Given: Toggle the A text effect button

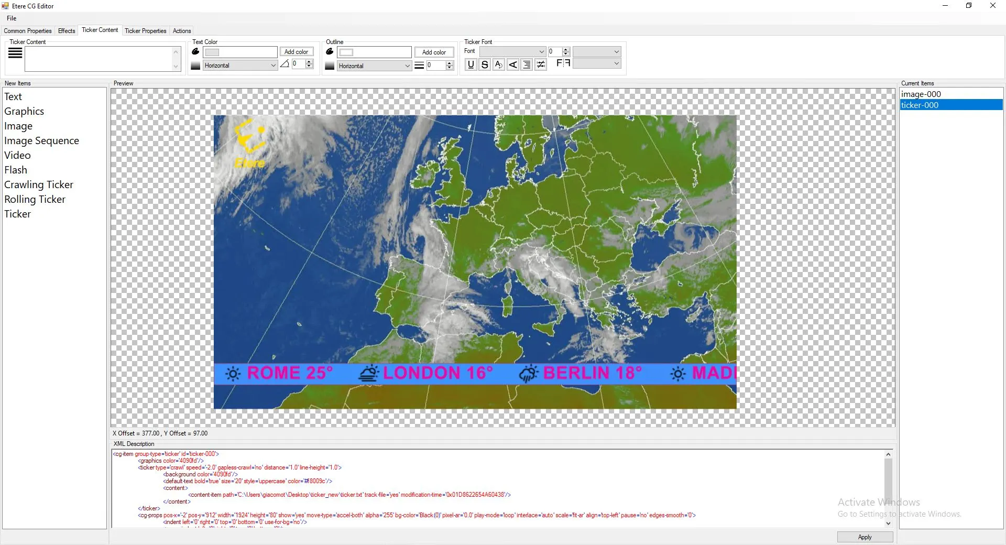Looking at the screenshot, I should (498, 64).
